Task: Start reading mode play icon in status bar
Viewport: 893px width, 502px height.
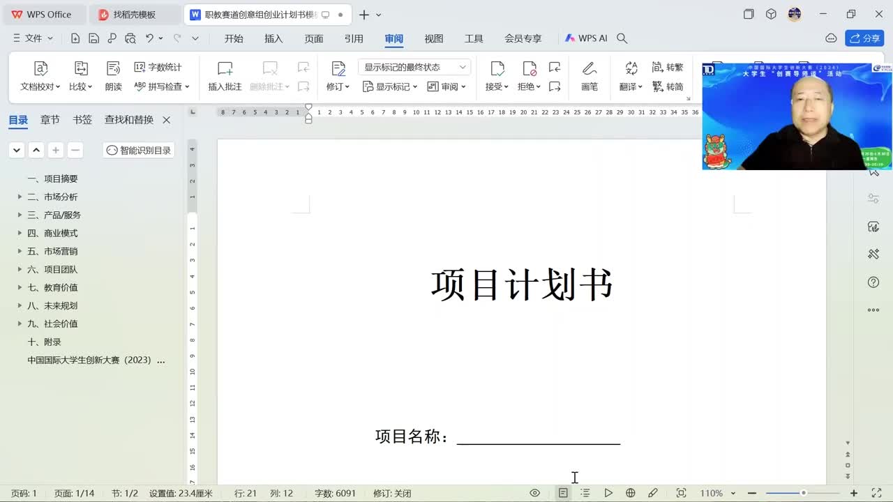Action: point(608,493)
